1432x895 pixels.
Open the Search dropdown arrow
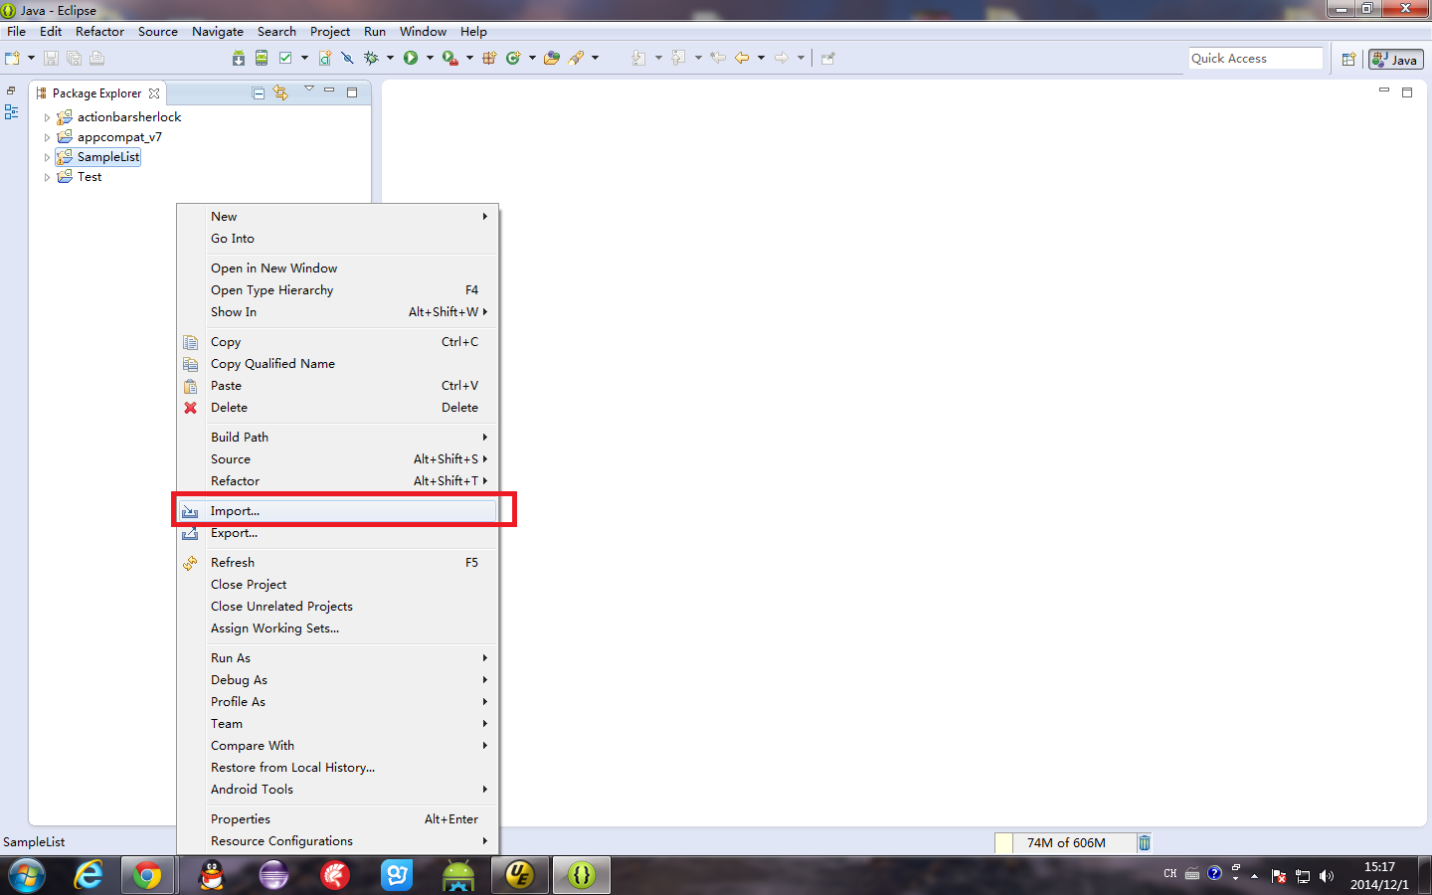pyautogui.click(x=595, y=58)
